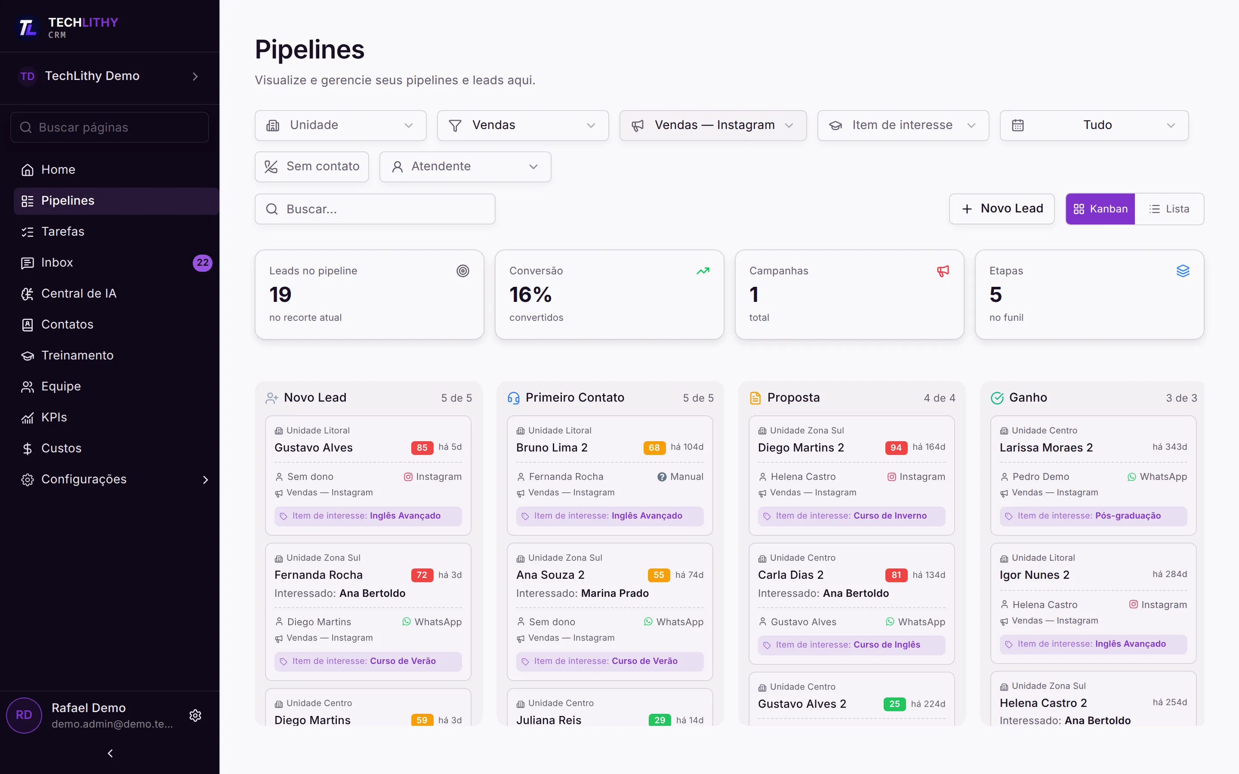Image resolution: width=1239 pixels, height=774 pixels.
Task: Click score badge 94 on Diego Martins 2 card
Action: [896, 447]
